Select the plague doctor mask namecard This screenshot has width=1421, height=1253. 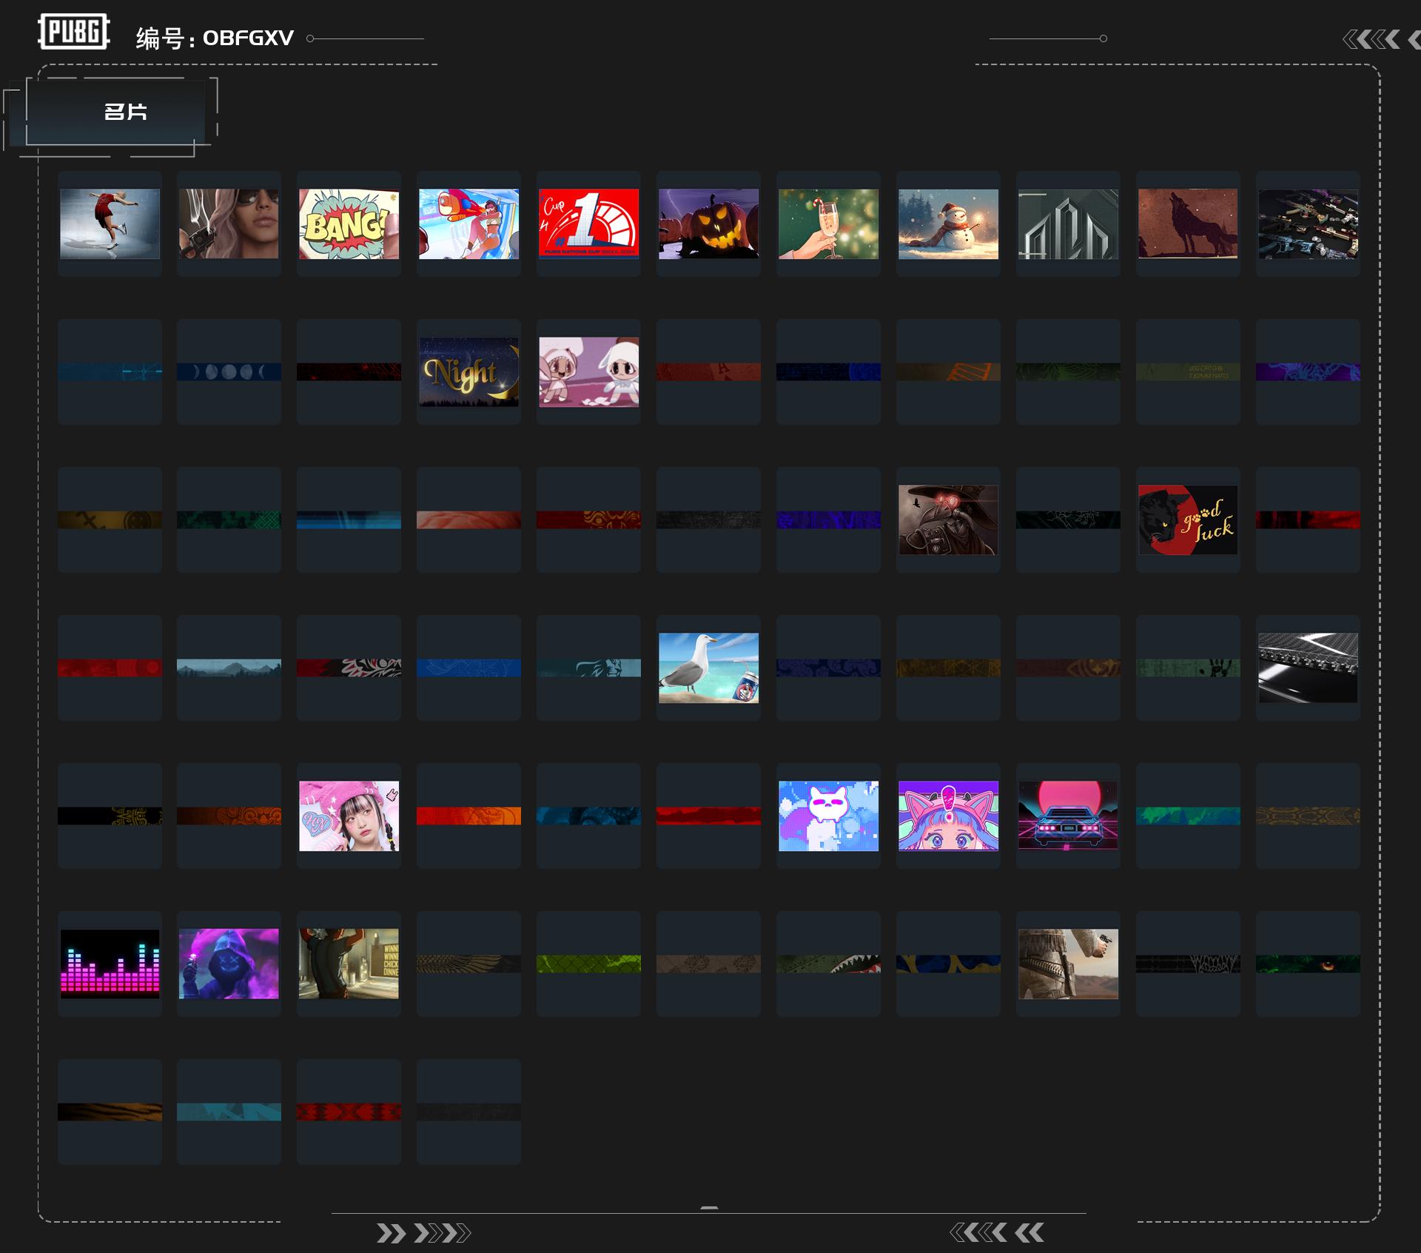tap(948, 520)
